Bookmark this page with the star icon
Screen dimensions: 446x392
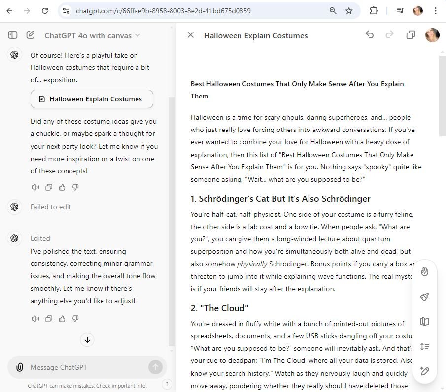point(349,11)
